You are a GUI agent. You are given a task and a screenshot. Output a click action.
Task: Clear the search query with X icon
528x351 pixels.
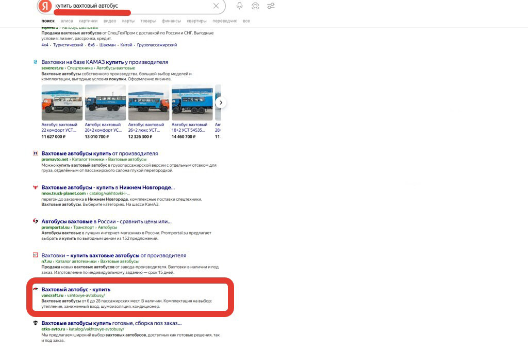tap(216, 6)
